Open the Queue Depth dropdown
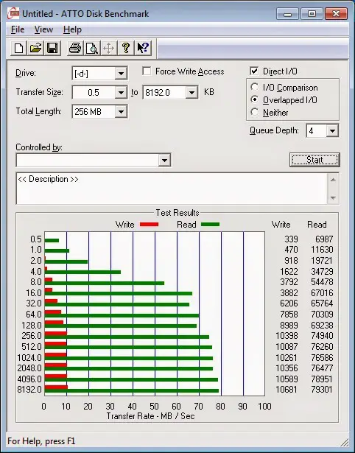The height and width of the screenshot is (453, 355). [x=332, y=131]
